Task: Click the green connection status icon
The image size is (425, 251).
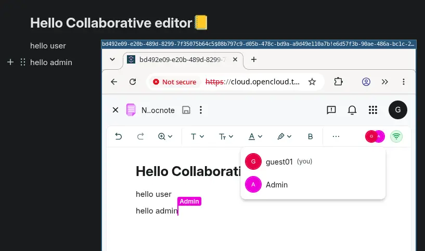Action: [396, 136]
